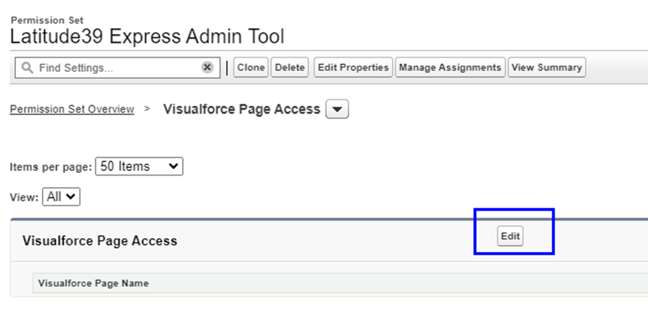Focus the Find Settings input field
This screenshot has height=312, width=648.
pos(118,67)
